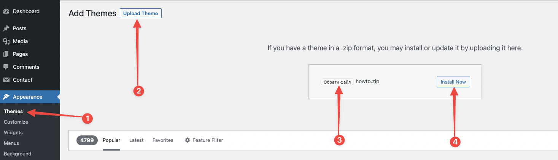
Task: Click the file chooser button beside howto.zip
Action: (x=337, y=82)
